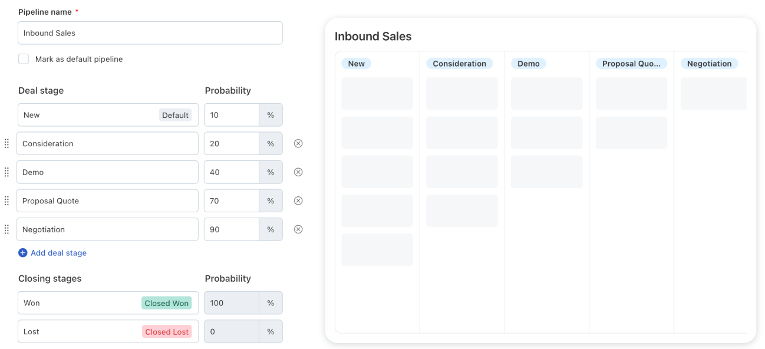The height and width of the screenshot is (349, 765).
Task: Click the Negotiation stage name field
Action: point(108,229)
